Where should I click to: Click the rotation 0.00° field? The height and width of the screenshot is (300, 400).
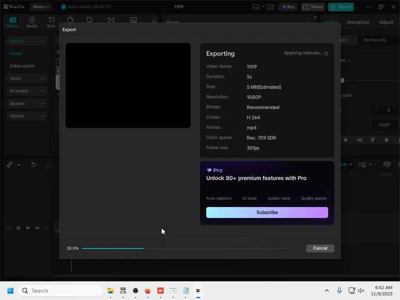(384, 125)
